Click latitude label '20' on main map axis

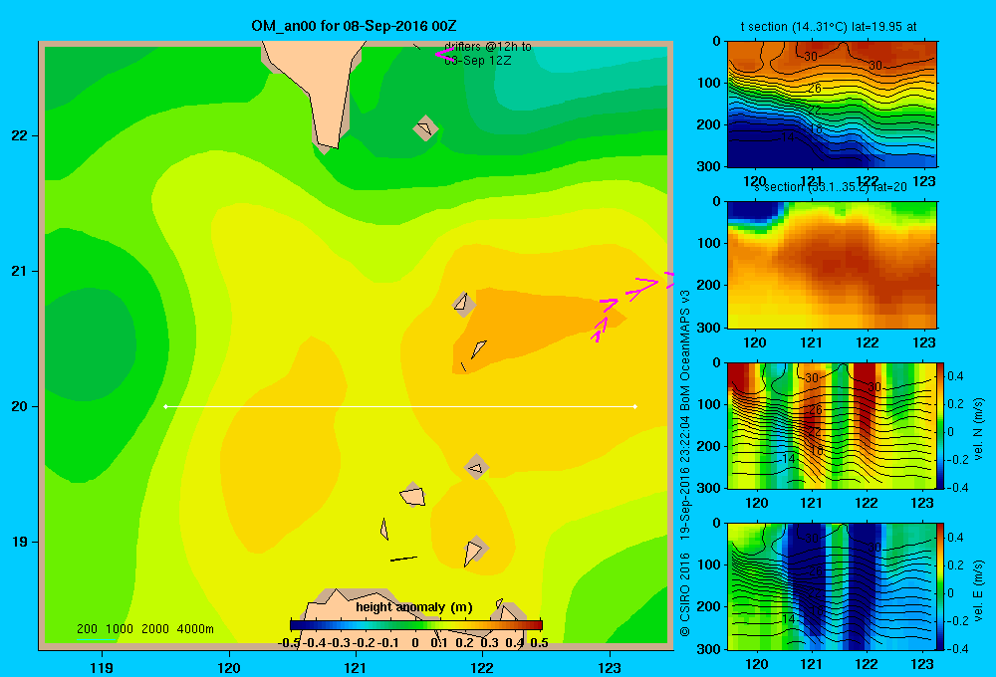coord(20,406)
